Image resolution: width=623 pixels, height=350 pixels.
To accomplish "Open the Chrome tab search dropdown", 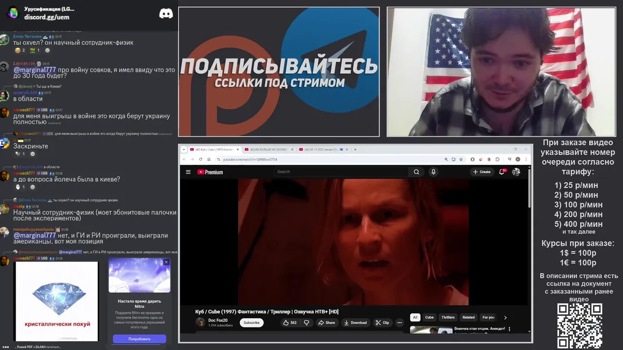I will [x=184, y=149].
